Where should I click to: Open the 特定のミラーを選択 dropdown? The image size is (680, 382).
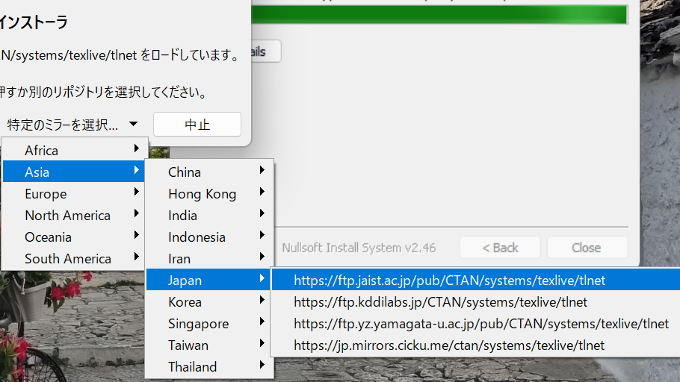pyautogui.click(x=72, y=125)
